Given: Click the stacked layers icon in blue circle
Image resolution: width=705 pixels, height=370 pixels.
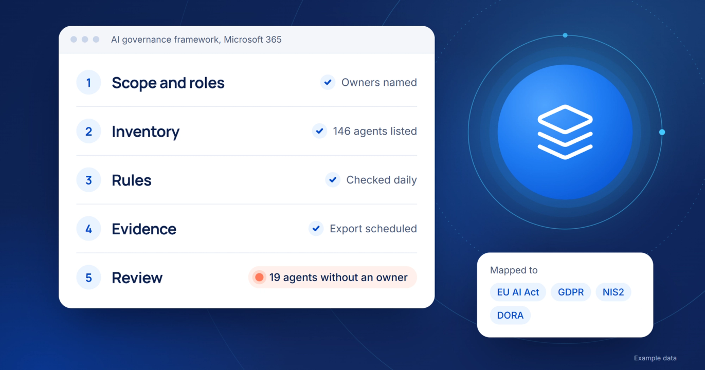Looking at the screenshot, I should (x=565, y=132).
